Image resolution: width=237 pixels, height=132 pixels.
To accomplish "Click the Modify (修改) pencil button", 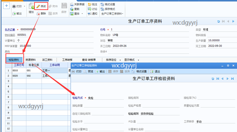I will 41,6.
